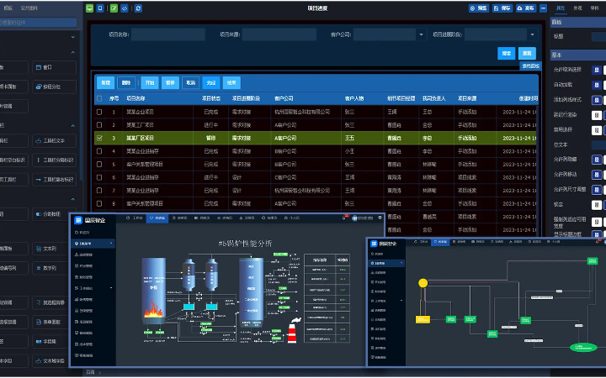Uncheck the selected row 3 checkbox
Image resolution: width=606 pixels, height=378 pixels.
[x=99, y=137]
